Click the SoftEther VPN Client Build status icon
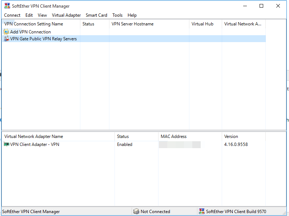This screenshot has height=216, width=289. (x=202, y=211)
